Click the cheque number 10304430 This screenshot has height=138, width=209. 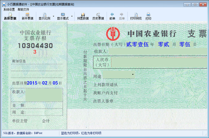coord(36,46)
